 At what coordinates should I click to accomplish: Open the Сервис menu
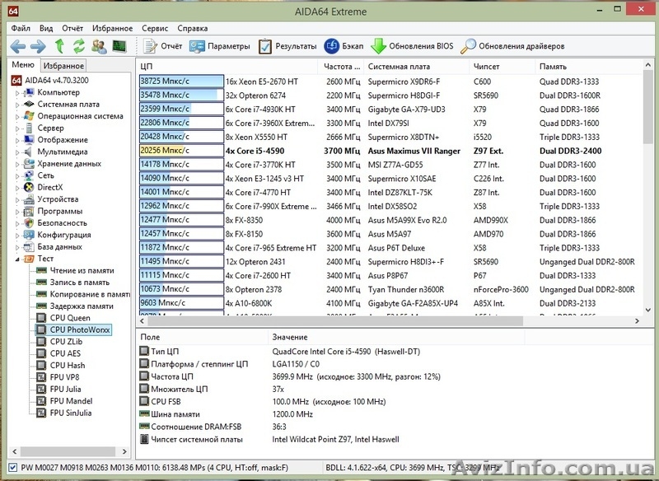coord(153,27)
